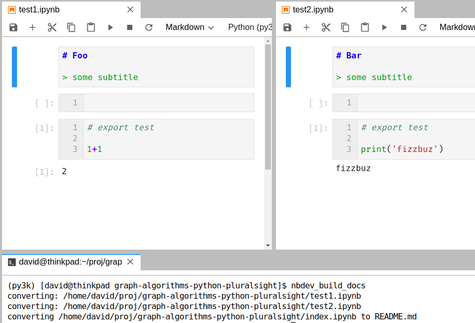Close the terminal tab
This screenshot has width=475, height=323.
click(x=130, y=262)
